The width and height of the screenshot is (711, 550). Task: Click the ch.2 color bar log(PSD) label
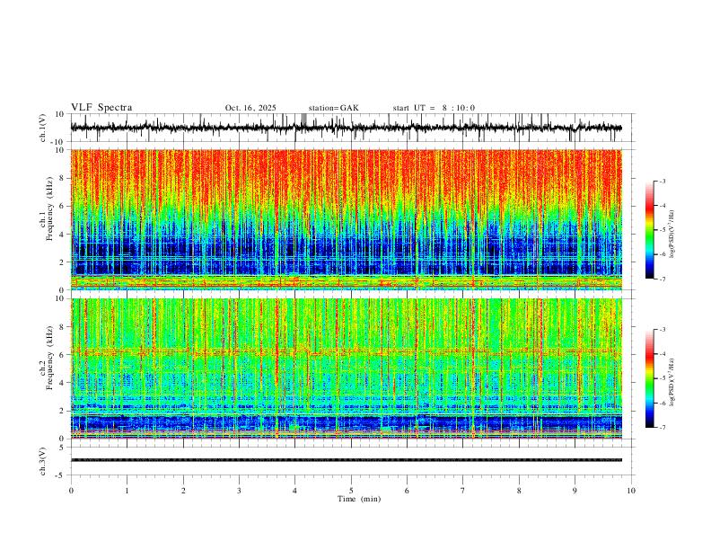[671, 383]
